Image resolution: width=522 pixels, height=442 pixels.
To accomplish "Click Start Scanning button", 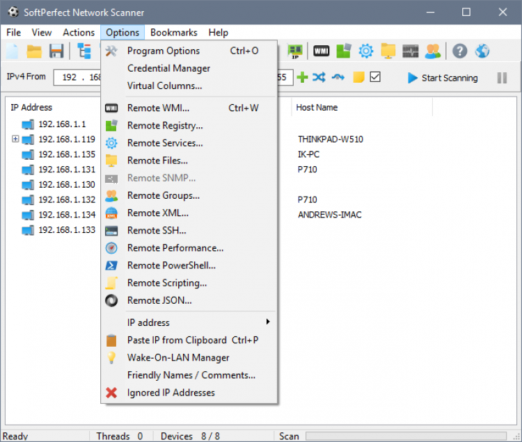I will [443, 78].
